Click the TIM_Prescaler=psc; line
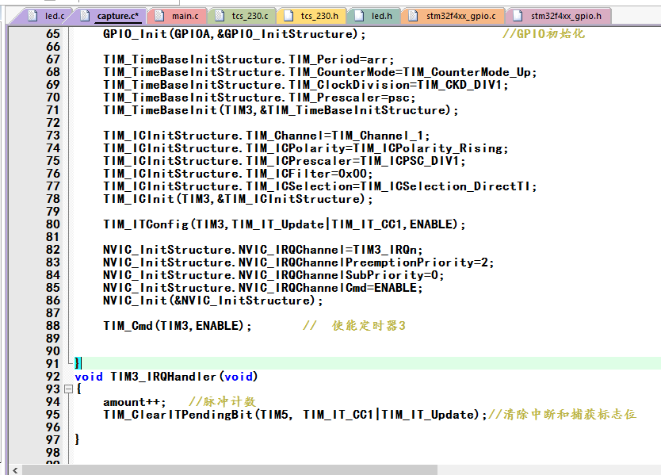The image size is (661, 475). pyautogui.click(x=259, y=98)
